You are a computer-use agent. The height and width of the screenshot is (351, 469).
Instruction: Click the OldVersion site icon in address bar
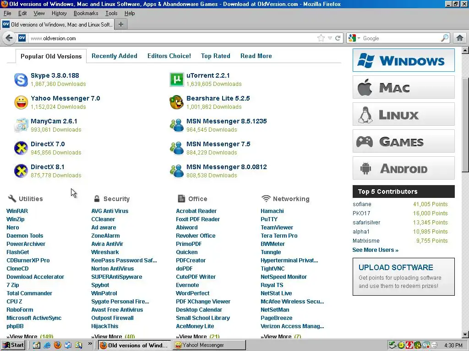22,38
